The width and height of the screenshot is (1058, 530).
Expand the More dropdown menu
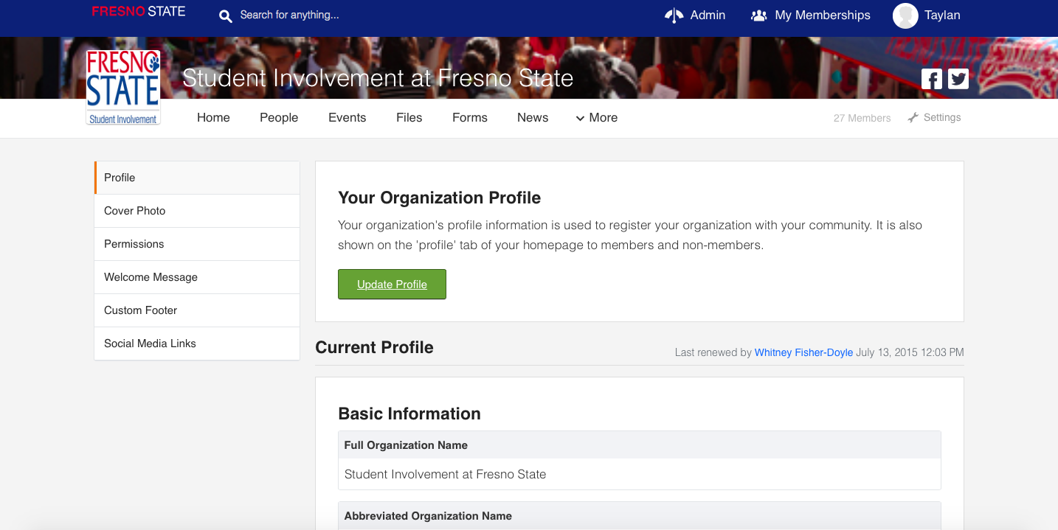pyautogui.click(x=596, y=118)
